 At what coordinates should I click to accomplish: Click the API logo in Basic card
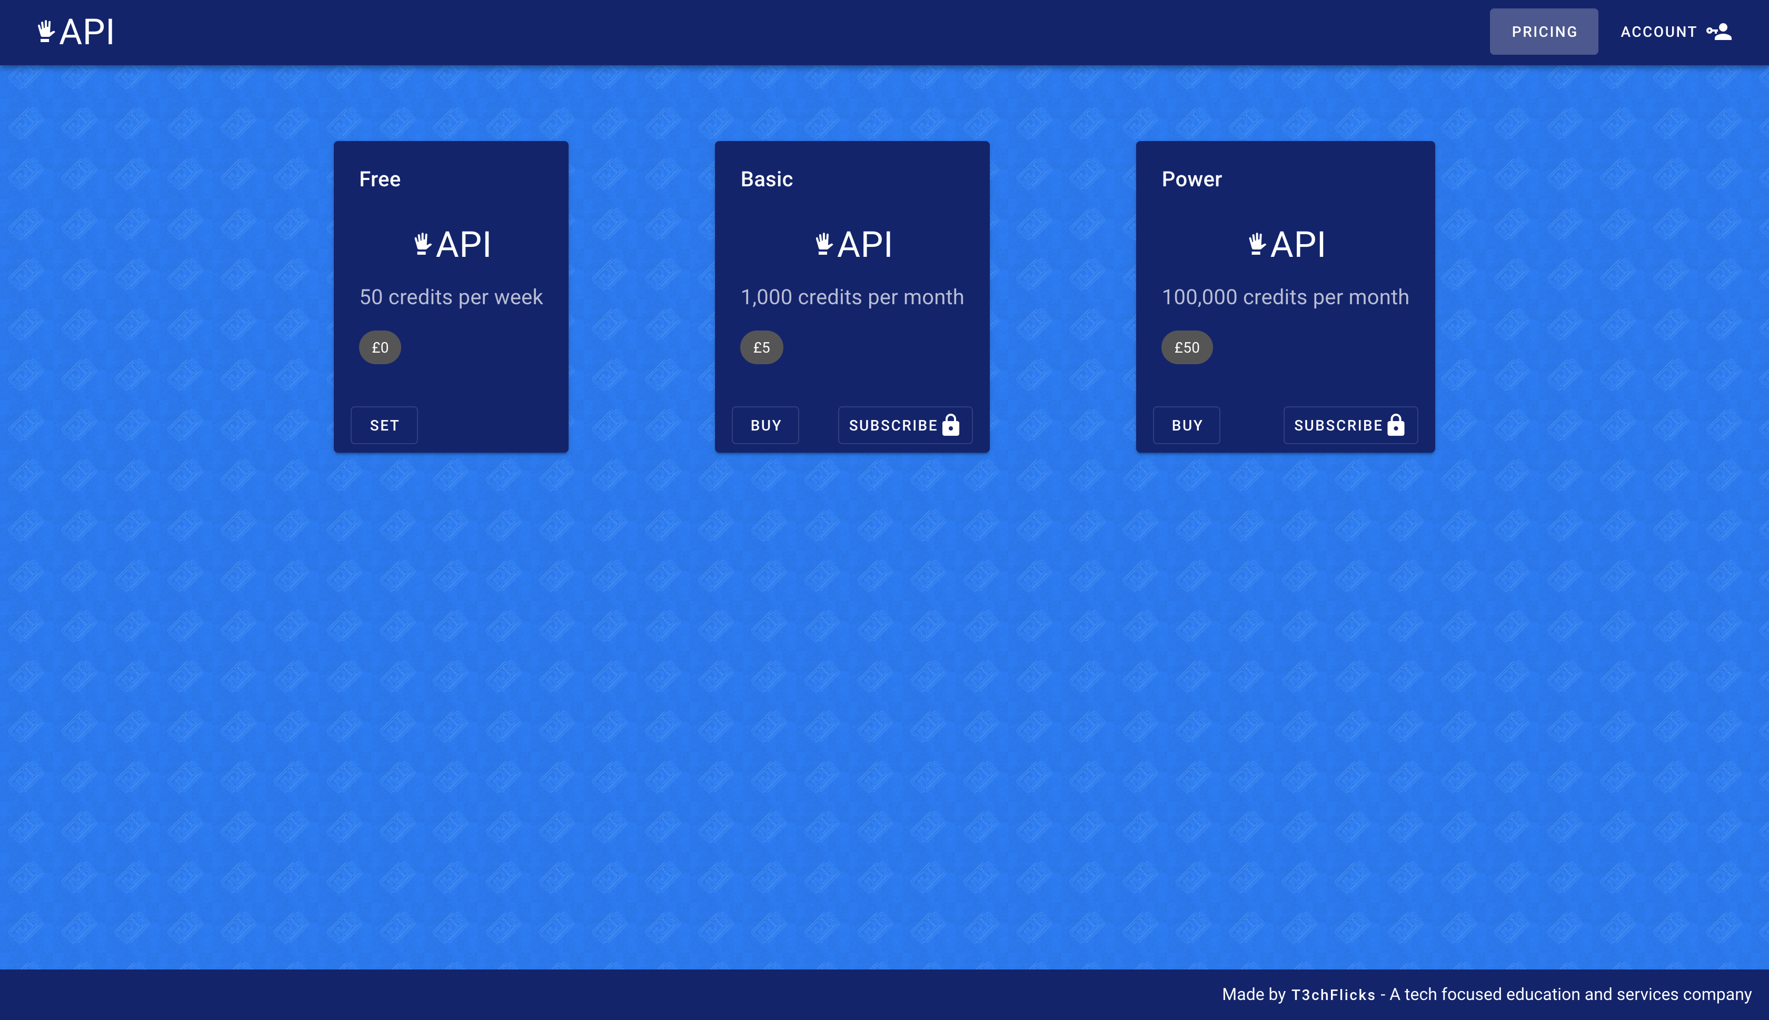852,245
